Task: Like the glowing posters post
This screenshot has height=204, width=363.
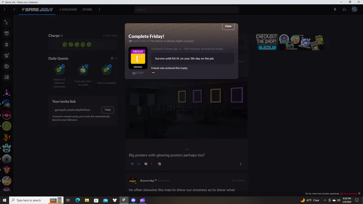Action: click(132, 164)
